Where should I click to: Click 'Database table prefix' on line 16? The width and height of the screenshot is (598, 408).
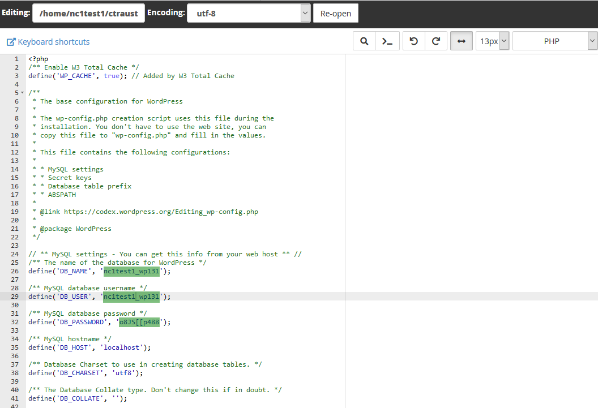[89, 186]
